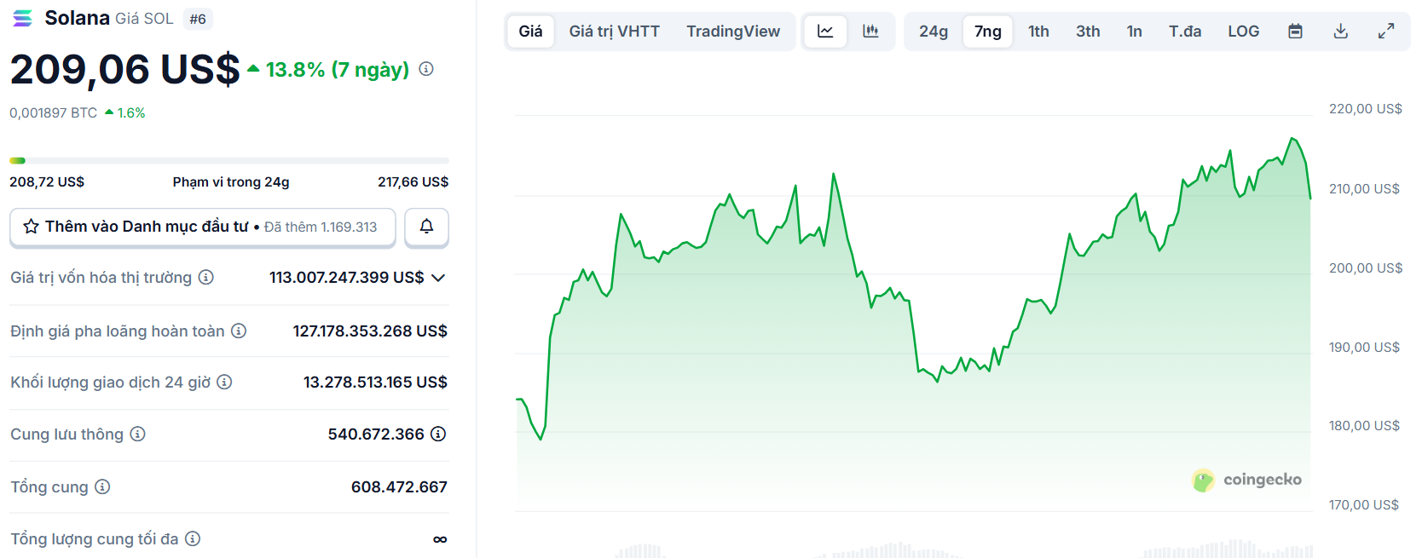This screenshot has height=558, width=1428.
Task: Show info for Tổng cung
Action: pos(102,486)
